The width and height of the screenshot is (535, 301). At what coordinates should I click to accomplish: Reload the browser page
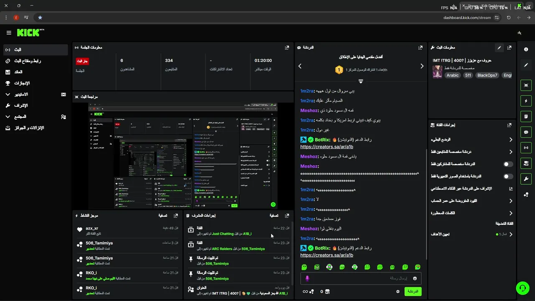click(509, 18)
